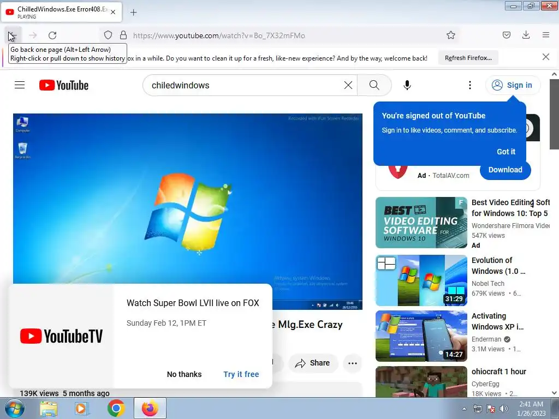Open Evolution of Windows title link

point(498,266)
